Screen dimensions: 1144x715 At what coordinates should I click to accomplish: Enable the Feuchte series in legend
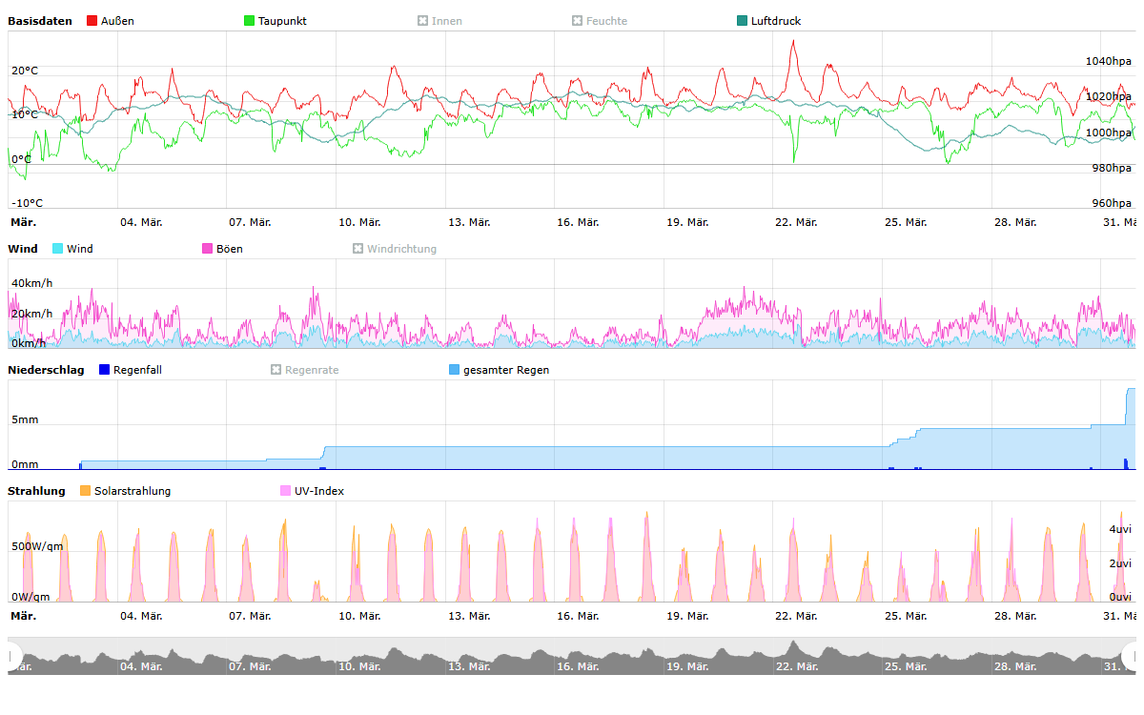(x=577, y=21)
